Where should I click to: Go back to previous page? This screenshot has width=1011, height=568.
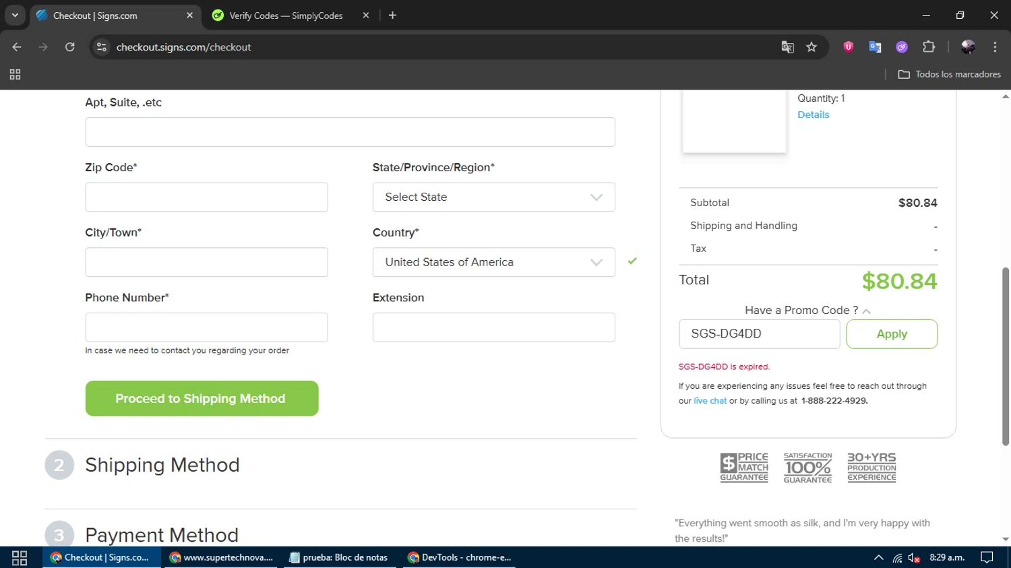pyautogui.click(x=17, y=47)
